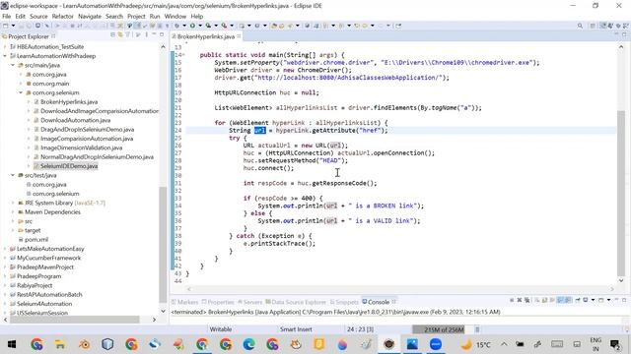Image resolution: width=631 pixels, height=354 pixels.
Task: Expand the HBEAutomation_TestSuite project
Action: click(x=5, y=46)
